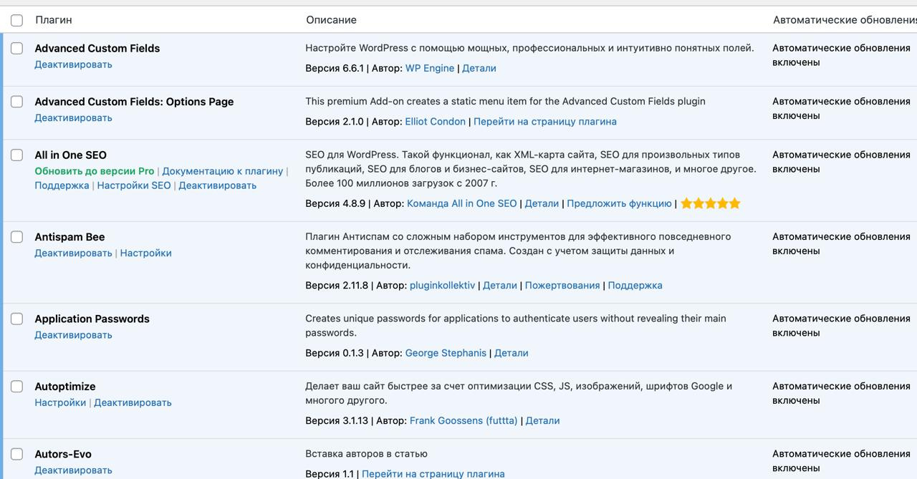Screen dimensions: 917x479
Task: Mark the Application Passwords checkbox
Action: (x=16, y=319)
